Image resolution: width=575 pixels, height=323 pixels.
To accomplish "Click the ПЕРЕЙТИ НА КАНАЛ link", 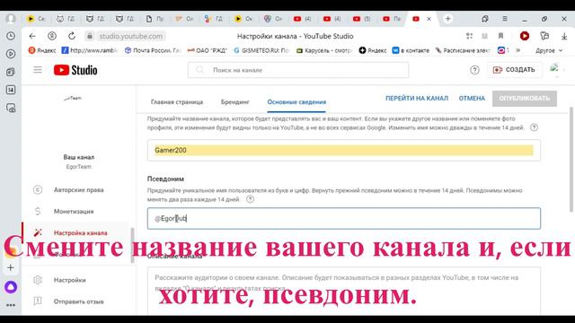I will (x=417, y=98).
